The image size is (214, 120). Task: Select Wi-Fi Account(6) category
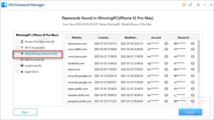[35, 48]
